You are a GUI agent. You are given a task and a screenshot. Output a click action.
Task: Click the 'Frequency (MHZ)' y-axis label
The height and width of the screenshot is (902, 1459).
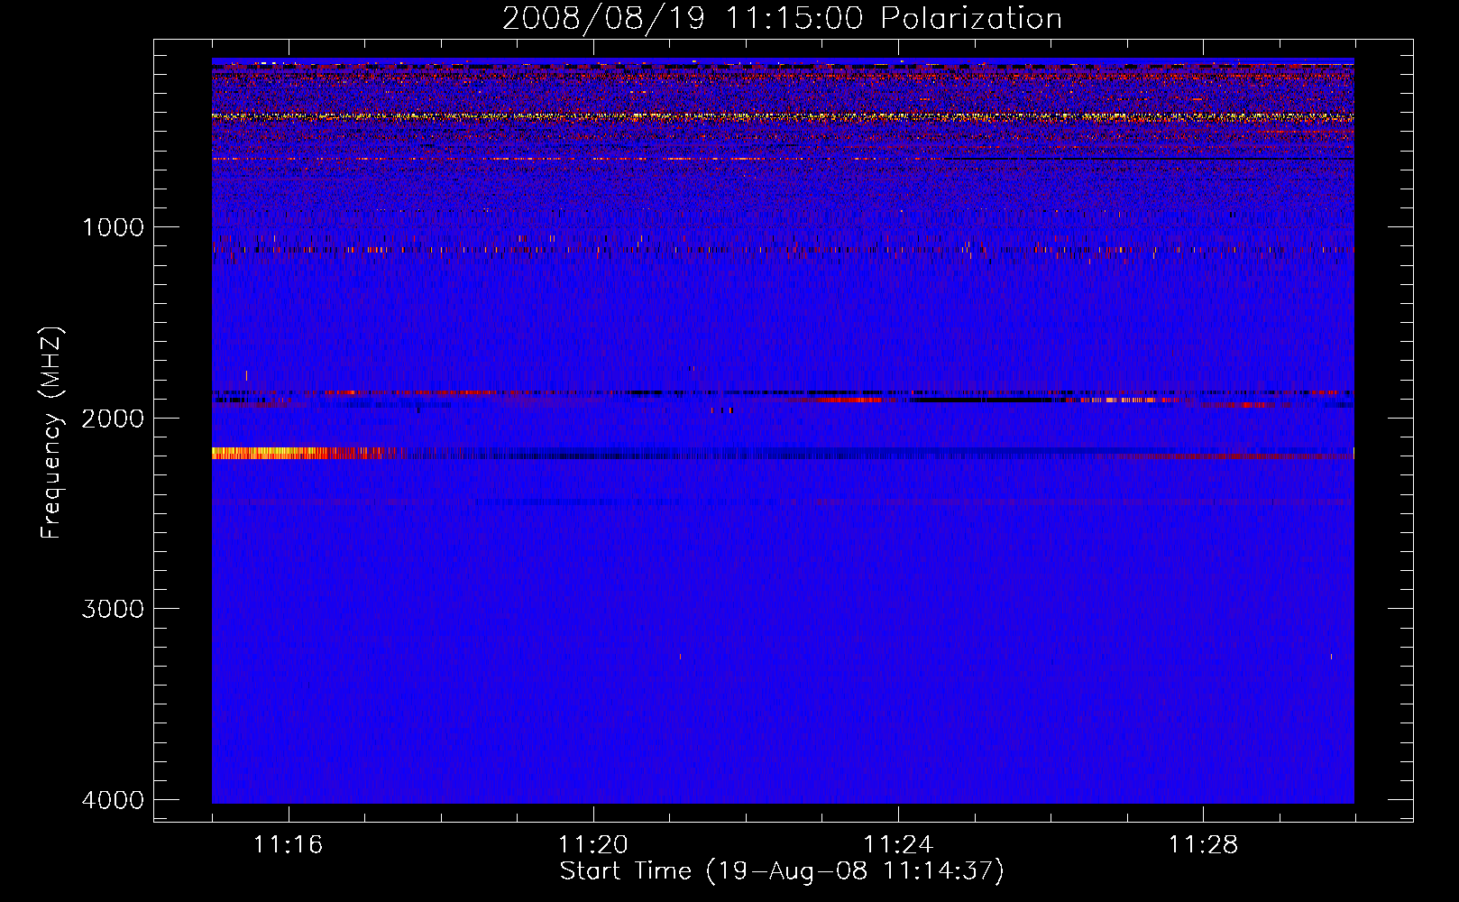tap(51, 432)
